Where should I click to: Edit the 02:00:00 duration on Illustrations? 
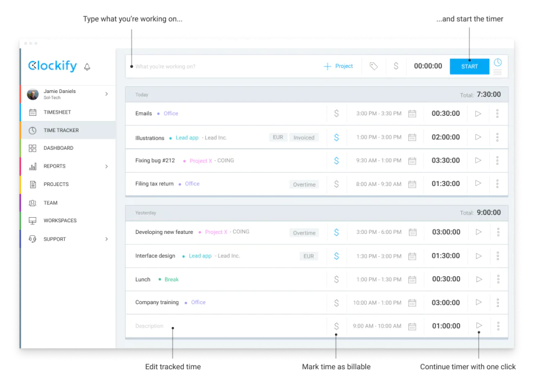(x=446, y=137)
